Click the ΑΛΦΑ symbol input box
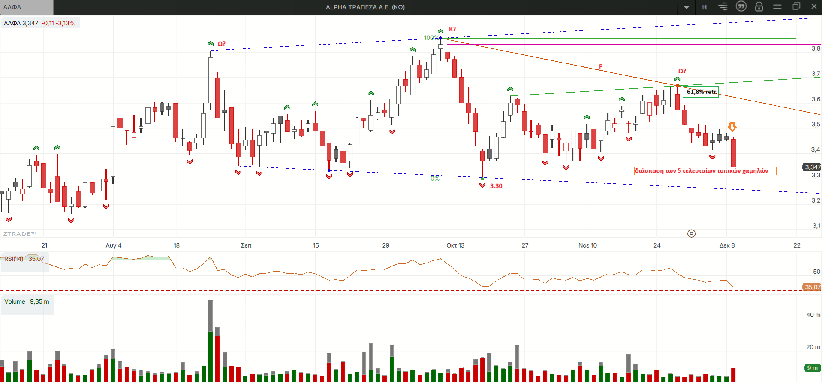 pyautogui.click(x=27, y=7)
